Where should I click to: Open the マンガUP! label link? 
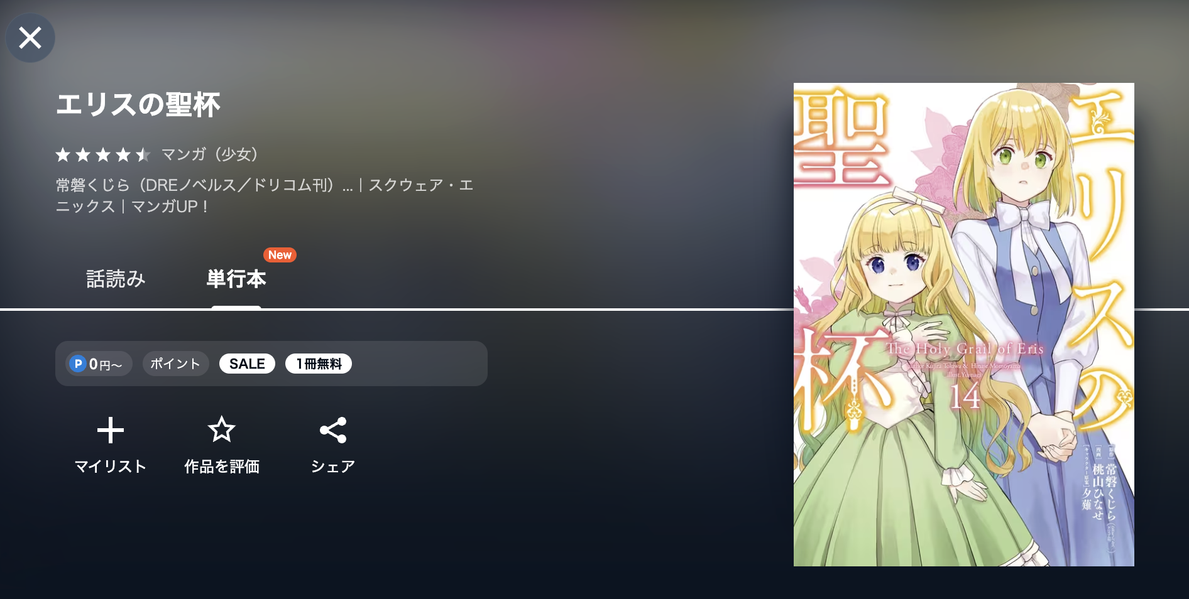coord(170,207)
